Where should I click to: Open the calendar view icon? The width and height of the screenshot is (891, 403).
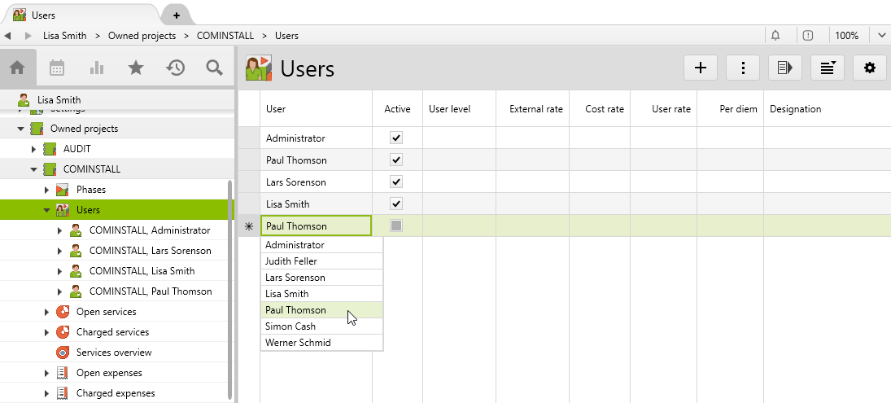[x=57, y=68]
